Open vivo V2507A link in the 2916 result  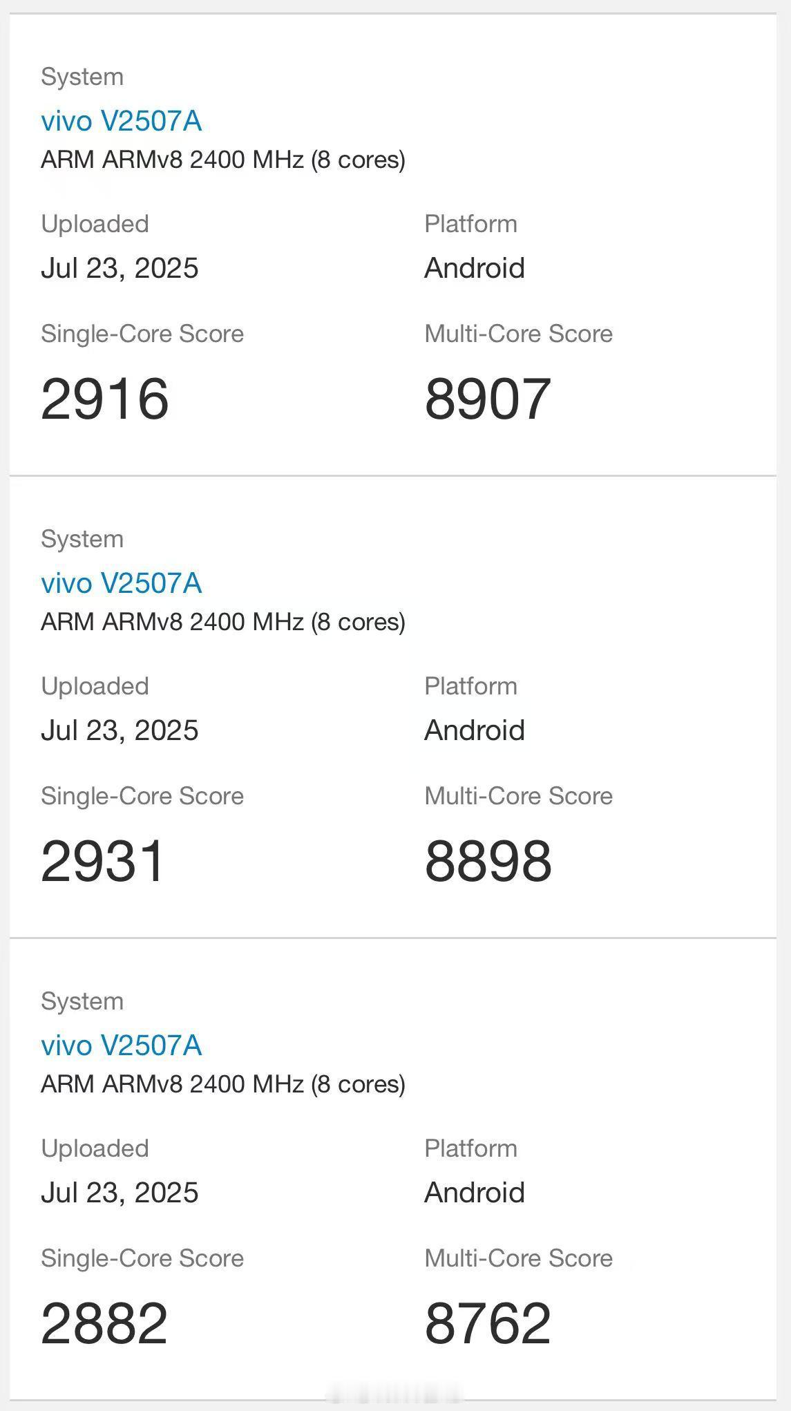122,121
